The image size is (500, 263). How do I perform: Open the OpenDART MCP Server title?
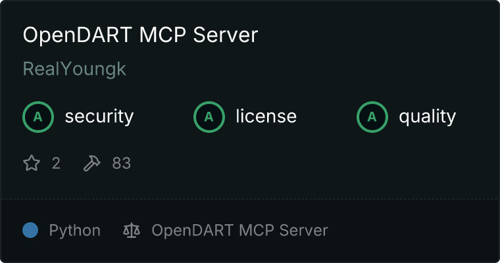tap(140, 35)
